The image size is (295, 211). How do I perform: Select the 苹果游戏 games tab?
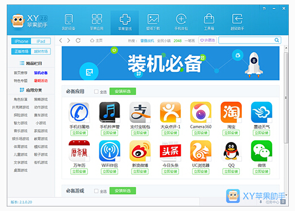[125, 23]
